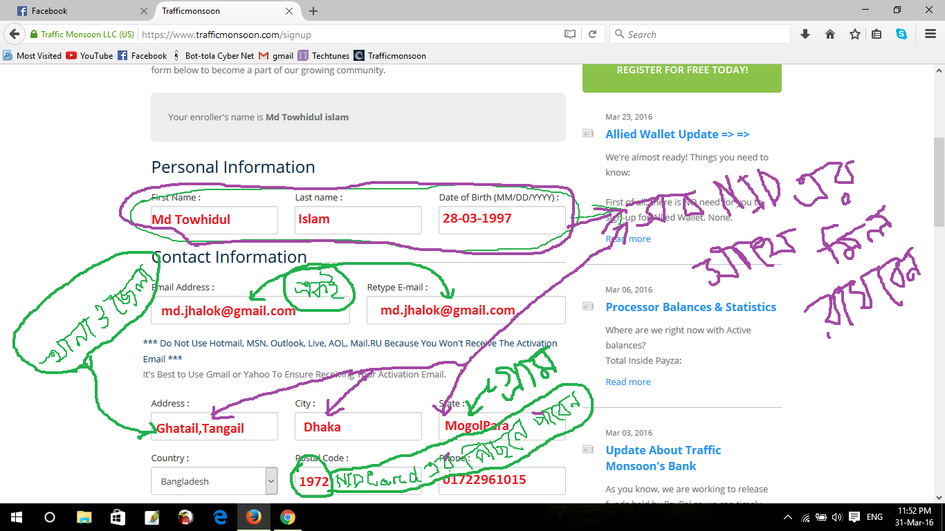This screenshot has width=945, height=531.
Task: Open Trafficmonsoon bookmark
Action: click(390, 55)
